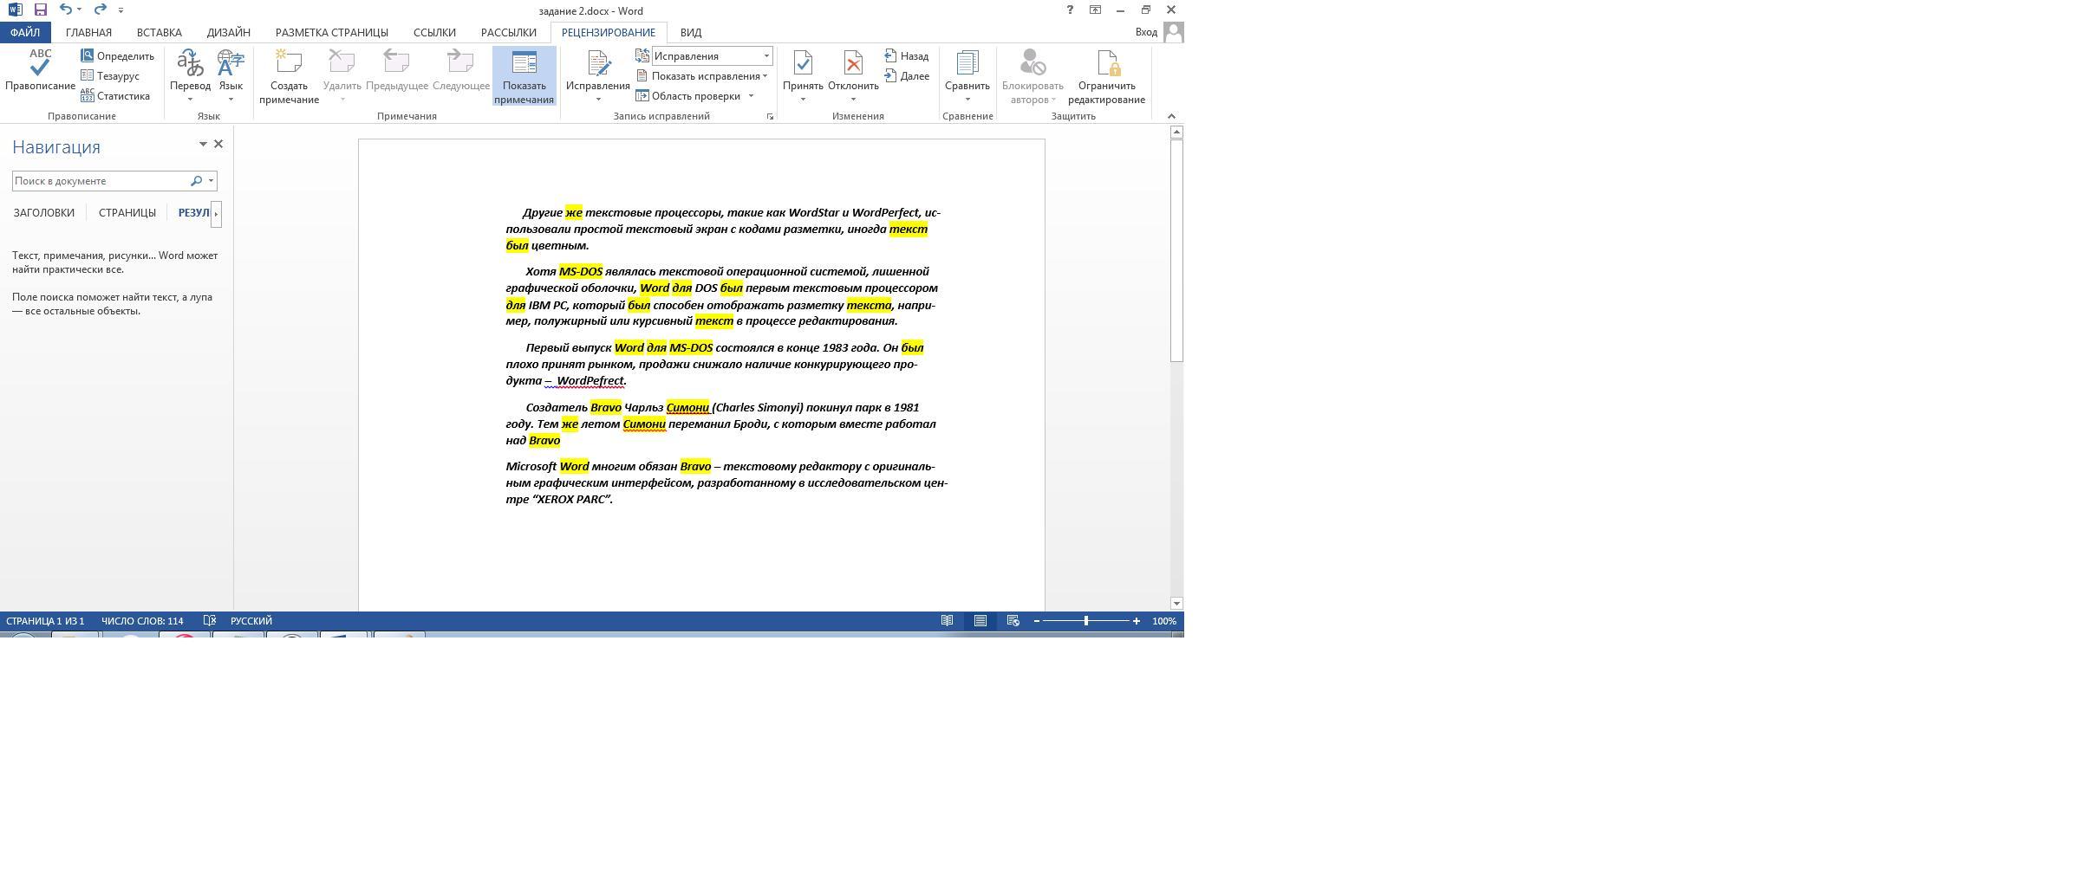This screenshot has width=2091, height=880.
Task: Click the Word application icon in title bar
Action: (15, 10)
